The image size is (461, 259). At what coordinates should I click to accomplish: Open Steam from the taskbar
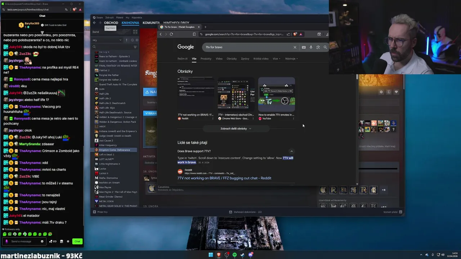[242, 255]
